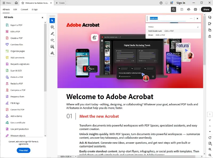
Task: Click the zoom in magnifier icon
Action: (210, 149)
